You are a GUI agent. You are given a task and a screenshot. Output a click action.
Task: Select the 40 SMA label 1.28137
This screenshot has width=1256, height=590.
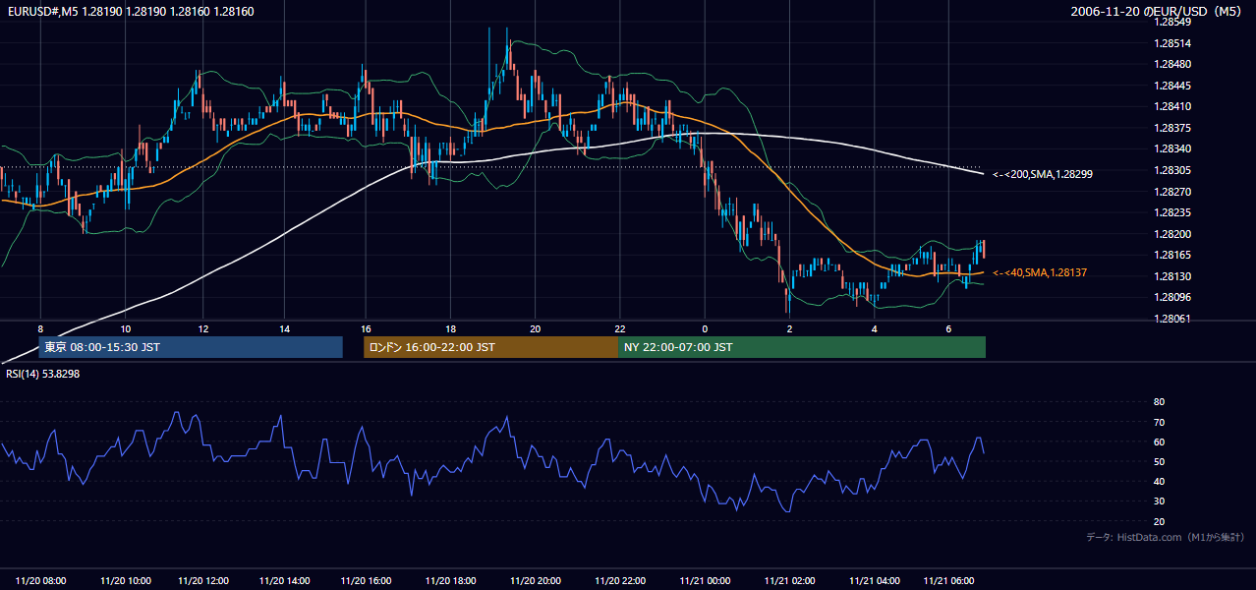pyautogui.click(x=1040, y=272)
